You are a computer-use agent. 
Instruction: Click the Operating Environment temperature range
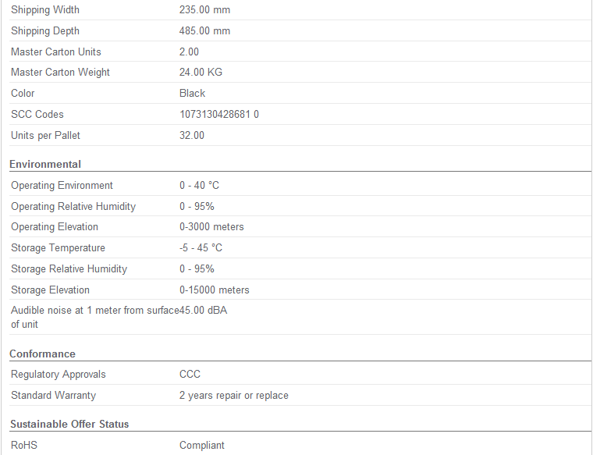click(x=199, y=185)
